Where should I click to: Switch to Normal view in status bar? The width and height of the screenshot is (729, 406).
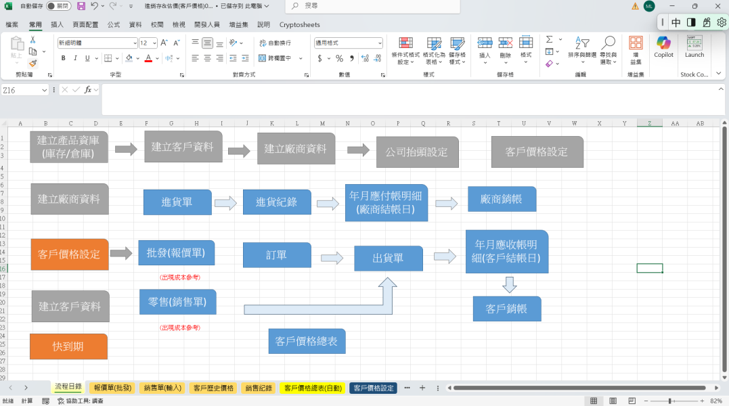coord(594,401)
